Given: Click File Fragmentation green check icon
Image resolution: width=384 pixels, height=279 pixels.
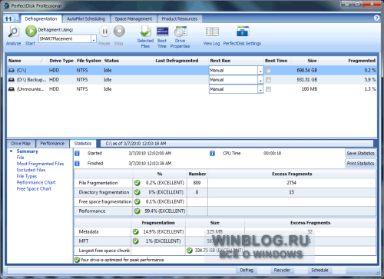Looking at the screenshot, I should pos(137,183).
